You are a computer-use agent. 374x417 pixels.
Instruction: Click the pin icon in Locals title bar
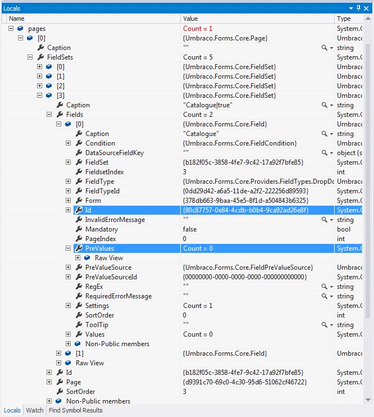[358, 8]
